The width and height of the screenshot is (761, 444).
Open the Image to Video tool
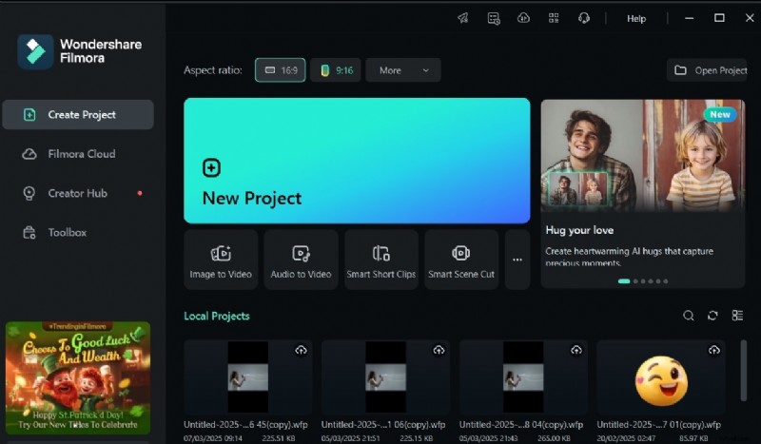[221, 259]
